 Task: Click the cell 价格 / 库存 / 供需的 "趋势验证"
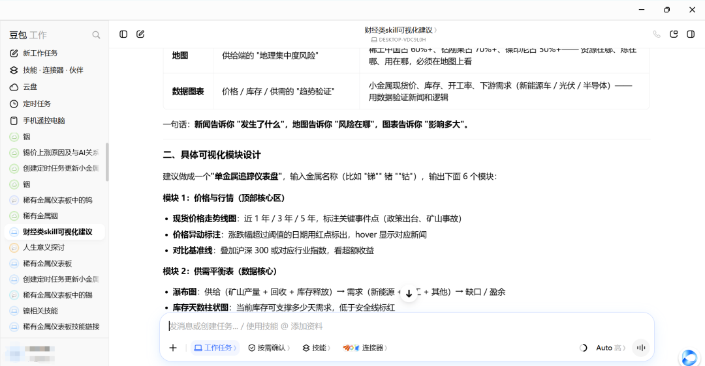pyautogui.click(x=287, y=91)
